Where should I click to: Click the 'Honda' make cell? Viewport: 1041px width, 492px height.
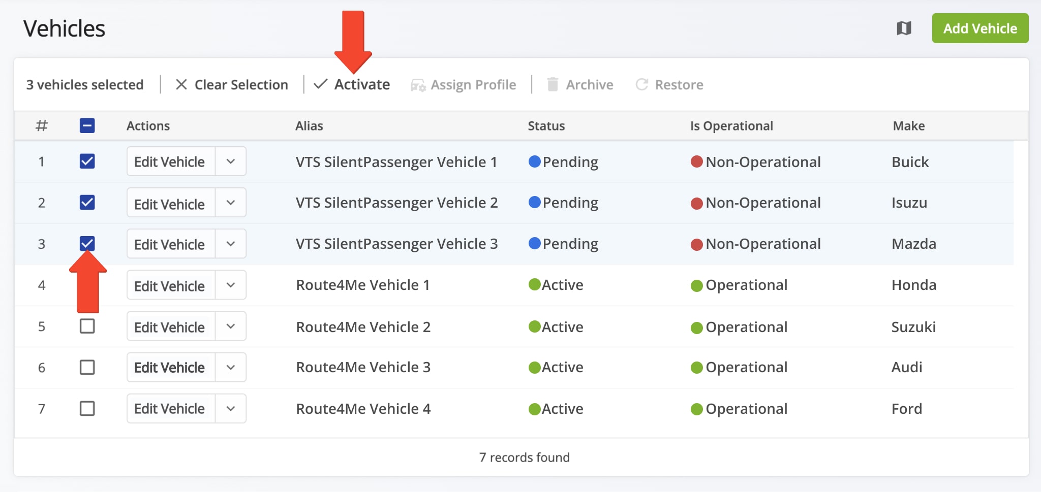tap(914, 285)
